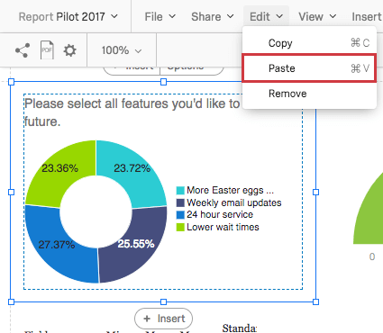Choose Remove from the Edit menu
Image resolution: width=383 pixels, height=333 pixels.
click(309, 94)
